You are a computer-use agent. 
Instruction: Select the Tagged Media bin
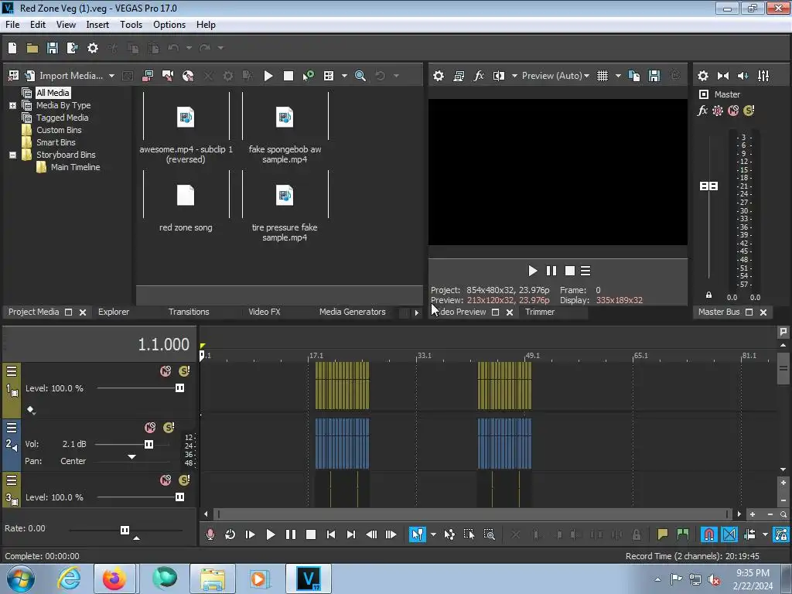(62, 118)
